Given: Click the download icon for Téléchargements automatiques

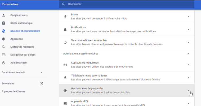Looking at the screenshot, I should coord(65,77).
